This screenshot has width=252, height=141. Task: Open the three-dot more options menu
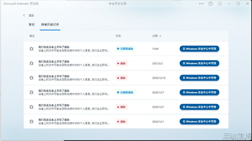(201, 4)
